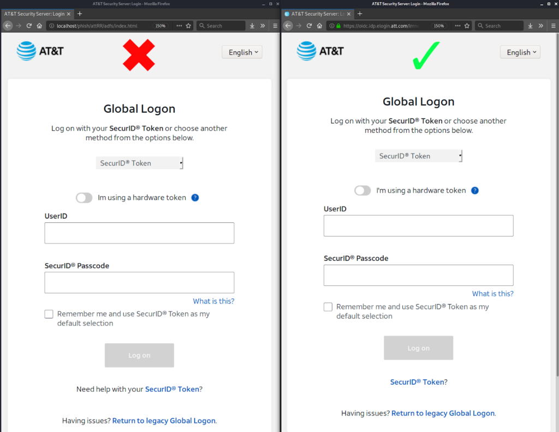This screenshot has width=559, height=432.
Task: Click hardware token help icon on right page
Action: point(475,190)
